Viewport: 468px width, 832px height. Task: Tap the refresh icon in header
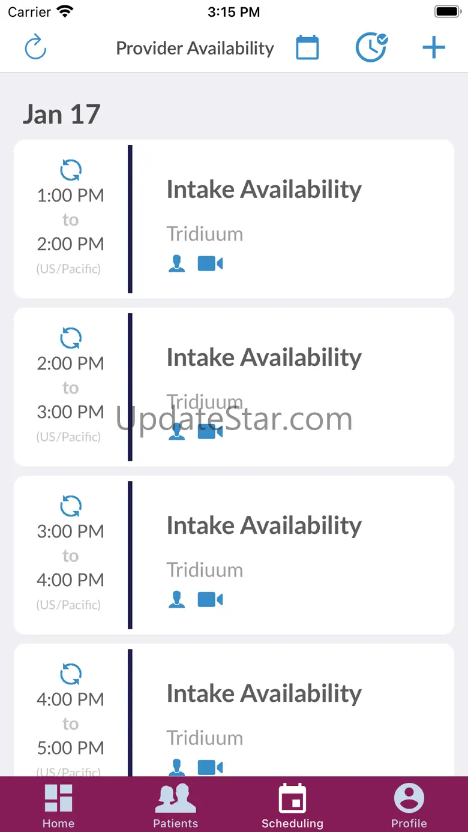(x=35, y=48)
